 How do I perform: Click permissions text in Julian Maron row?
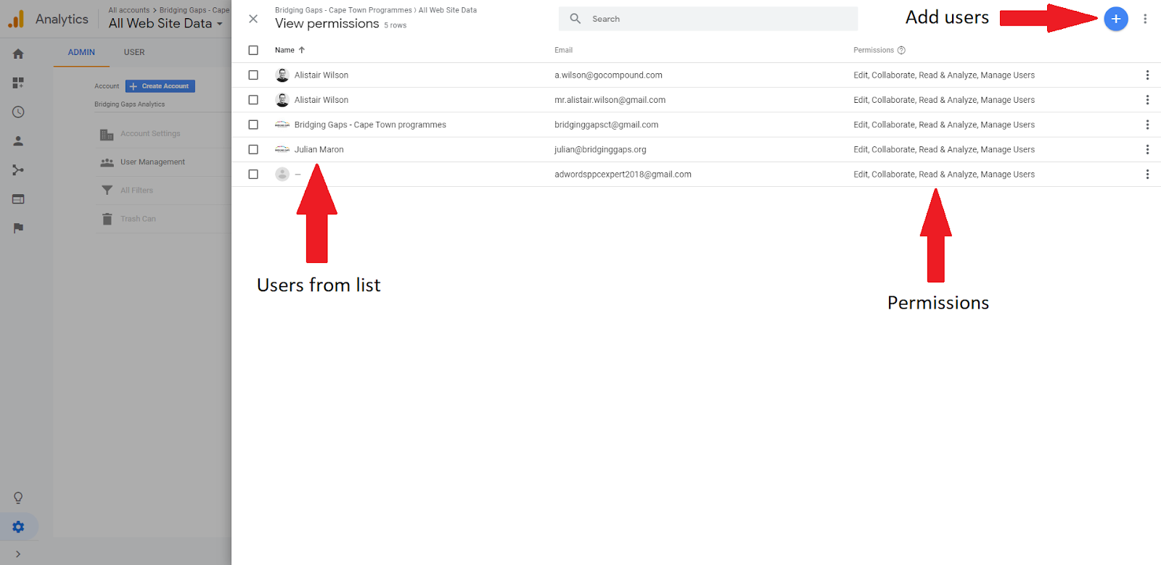coord(944,149)
